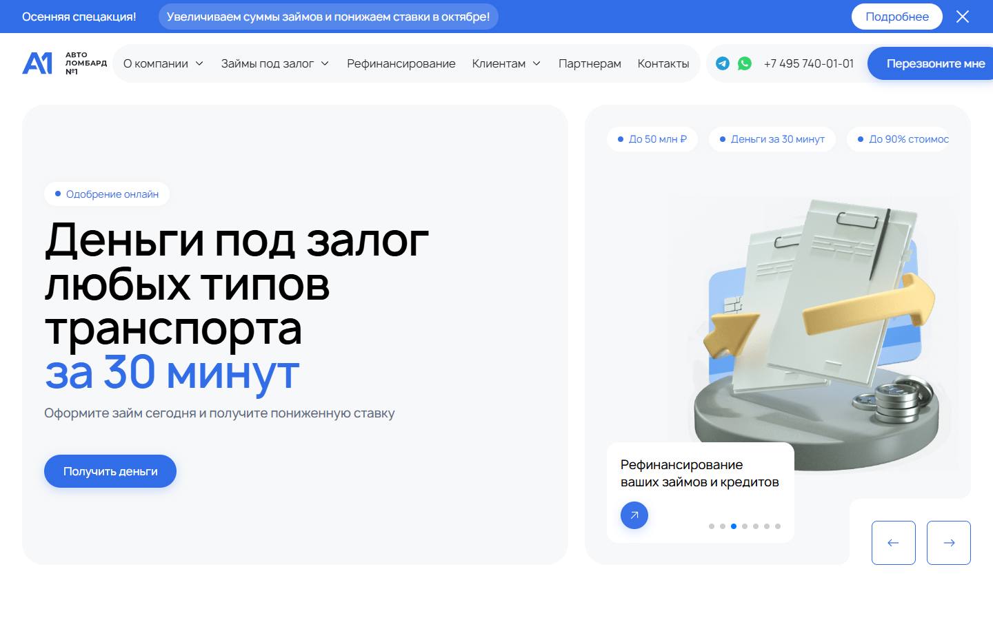Open the WhatsApp messenger icon

[x=745, y=63]
